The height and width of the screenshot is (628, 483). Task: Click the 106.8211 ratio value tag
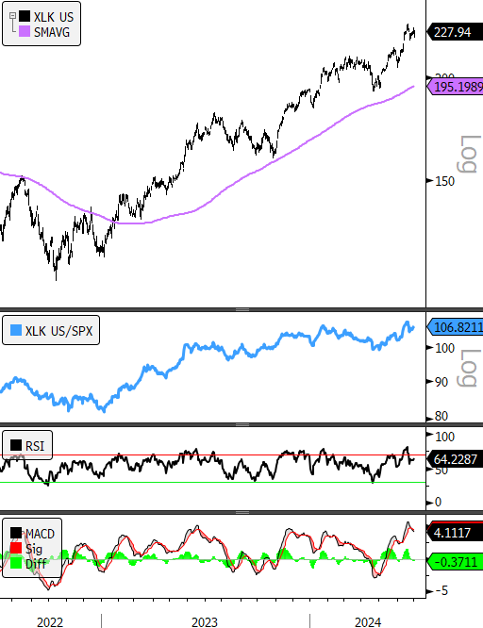[x=456, y=327]
